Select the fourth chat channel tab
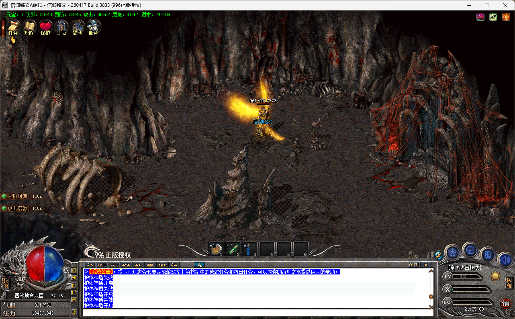The height and width of the screenshot is (319, 515). coord(126,265)
